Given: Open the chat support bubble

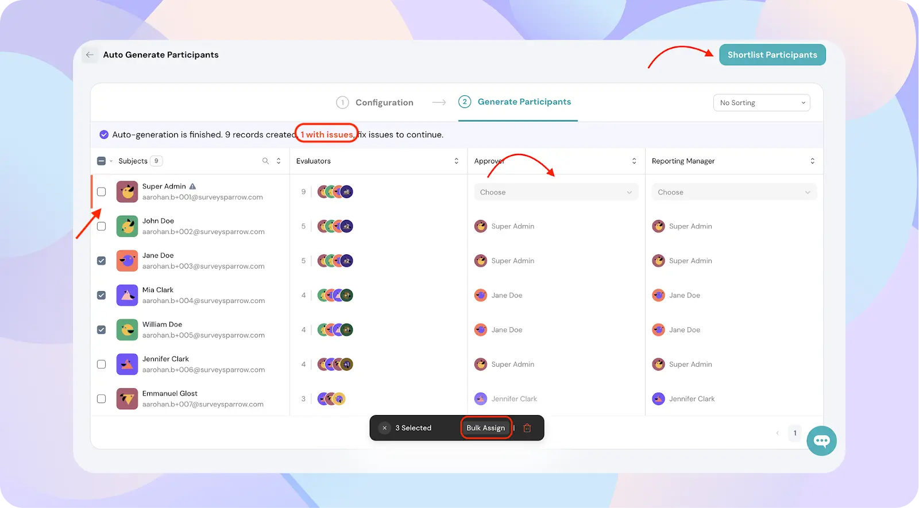Looking at the screenshot, I should (x=821, y=441).
